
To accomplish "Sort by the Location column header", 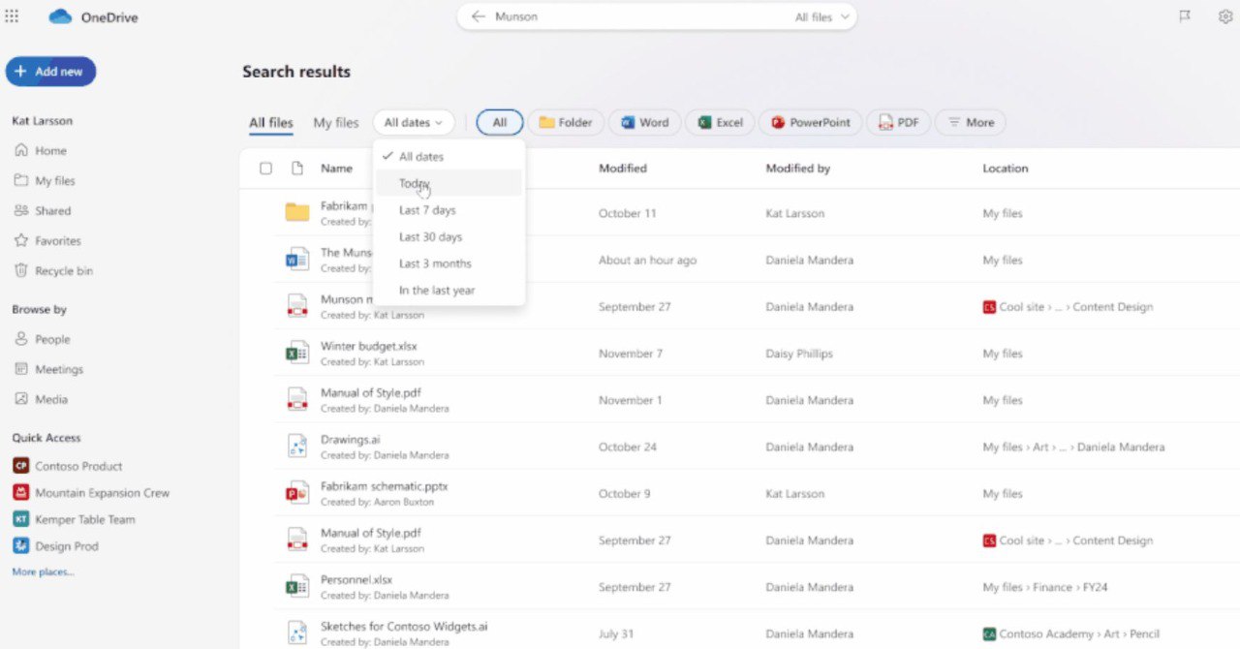I will click(x=1006, y=169).
